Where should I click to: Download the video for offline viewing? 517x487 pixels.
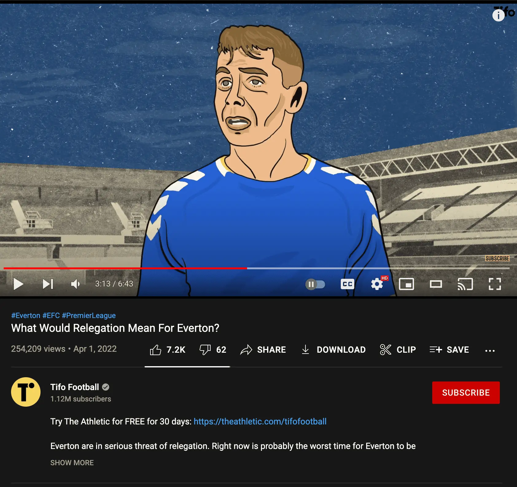coord(333,350)
